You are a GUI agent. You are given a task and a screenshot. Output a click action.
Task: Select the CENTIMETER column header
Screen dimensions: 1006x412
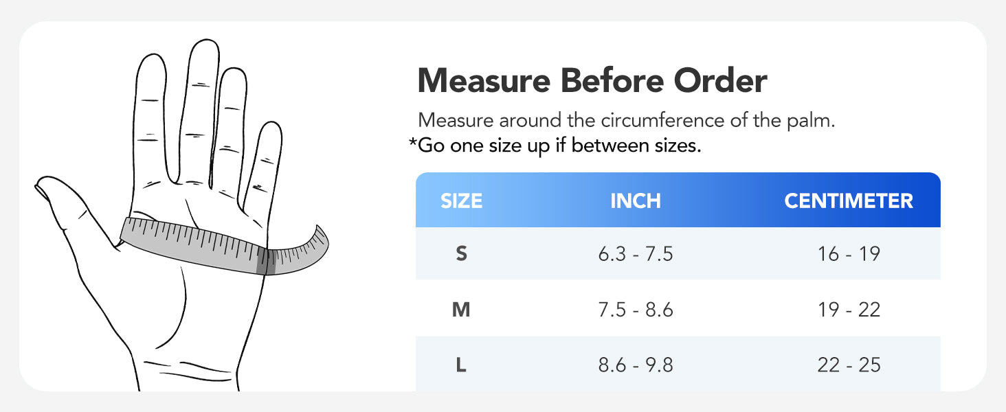pos(849,201)
